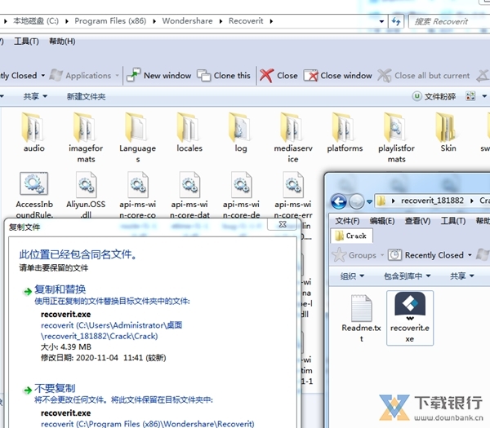Click the forward arrow in Crack window

[357, 201]
